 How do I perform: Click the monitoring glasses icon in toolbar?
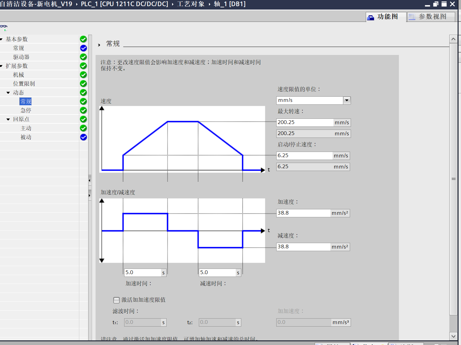pos(4,28)
